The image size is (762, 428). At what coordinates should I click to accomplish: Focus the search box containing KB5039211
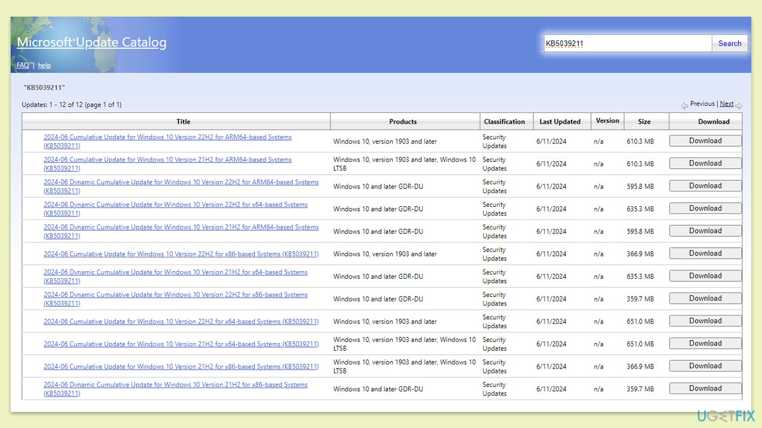coord(627,43)
